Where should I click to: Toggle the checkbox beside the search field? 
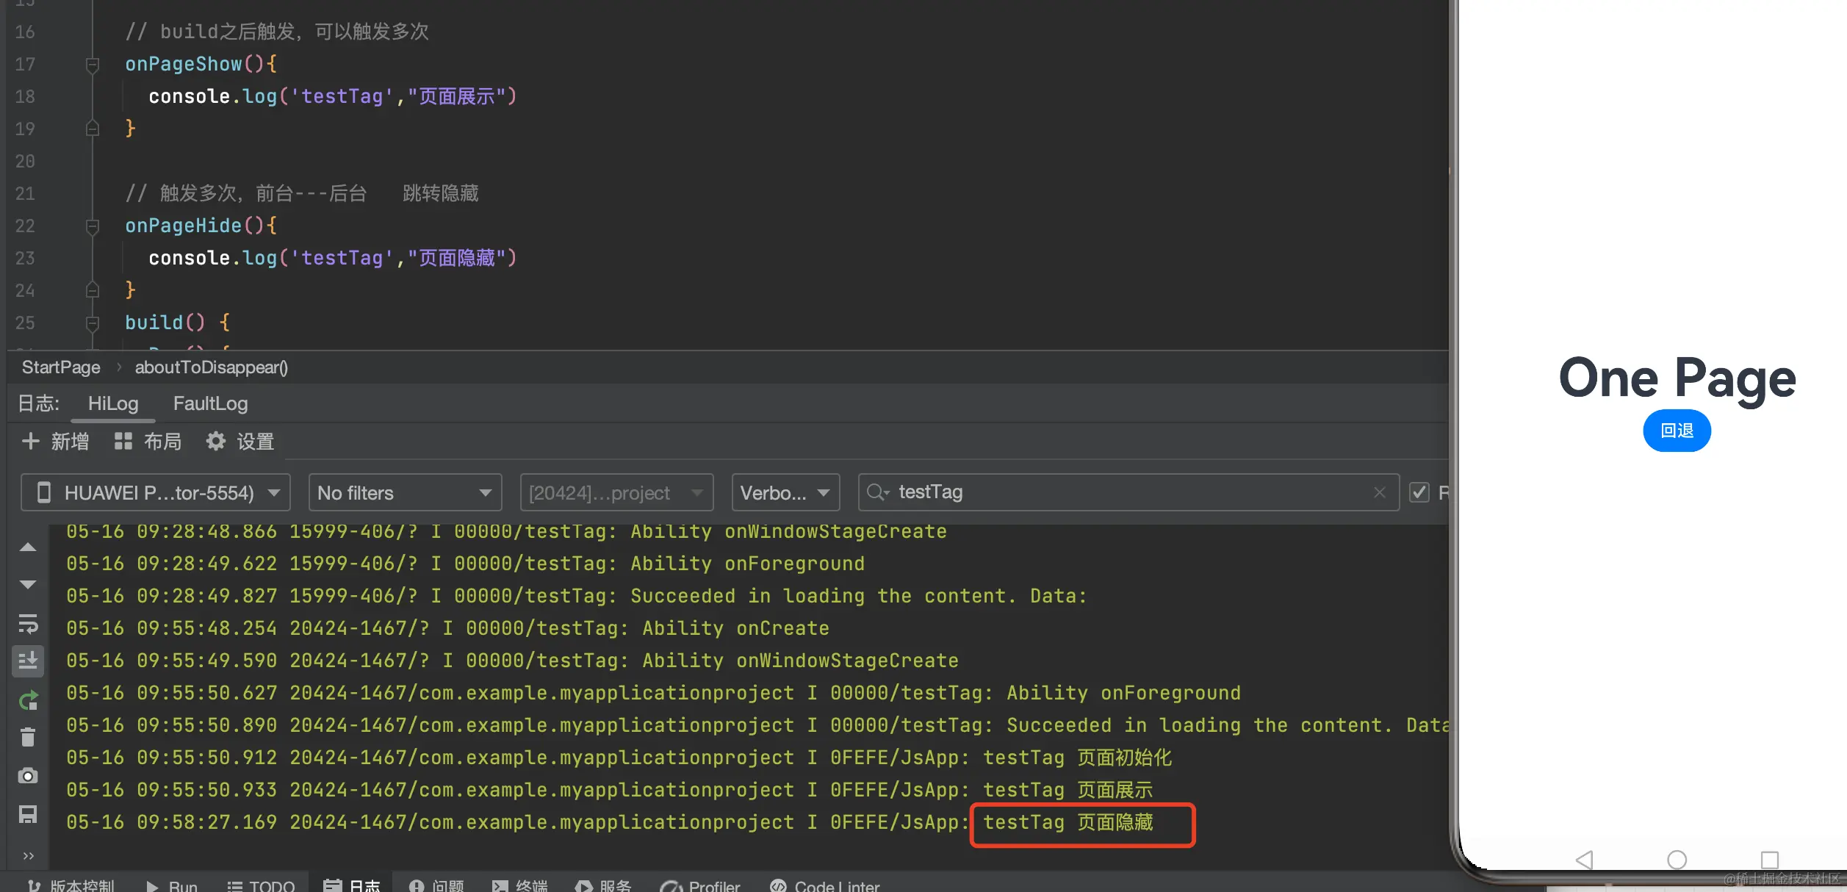click(x=1419, y=492)
